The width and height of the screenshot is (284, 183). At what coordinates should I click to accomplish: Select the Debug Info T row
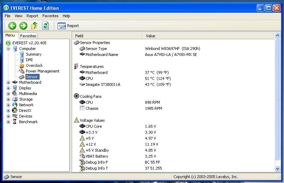173,168
